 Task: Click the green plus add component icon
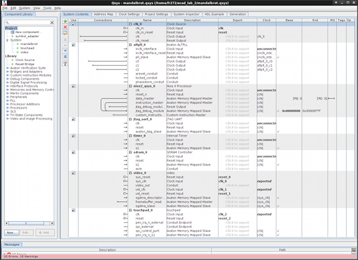pyautogui.click(x=64, y=21)
